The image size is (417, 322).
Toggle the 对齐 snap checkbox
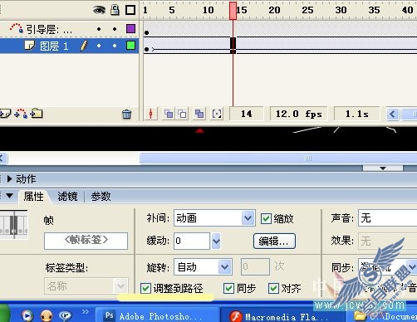tap(273, 288)
